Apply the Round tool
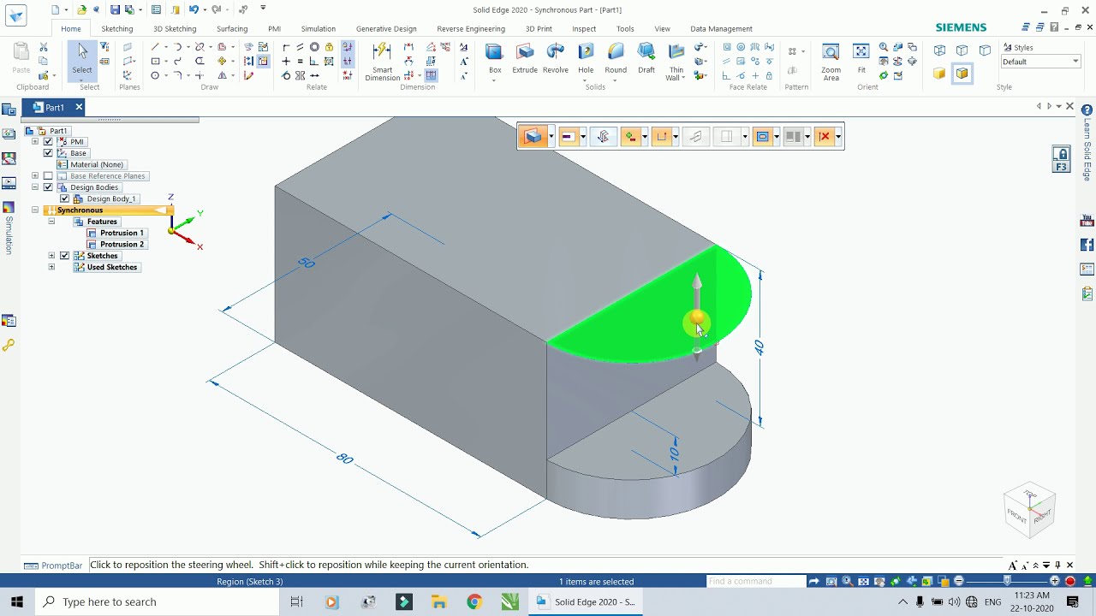The image size is (1096, 616). 616,58
